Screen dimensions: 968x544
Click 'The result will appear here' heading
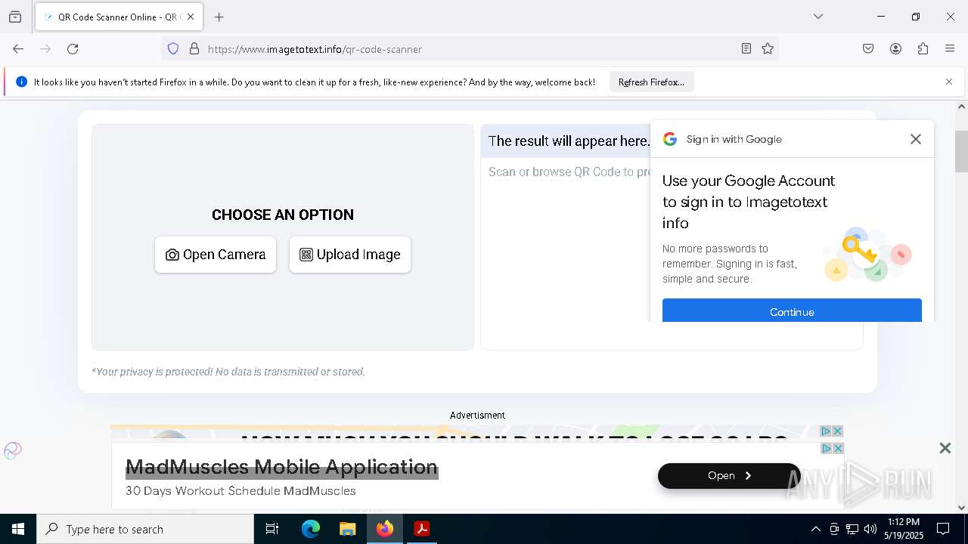coord(569,141)
